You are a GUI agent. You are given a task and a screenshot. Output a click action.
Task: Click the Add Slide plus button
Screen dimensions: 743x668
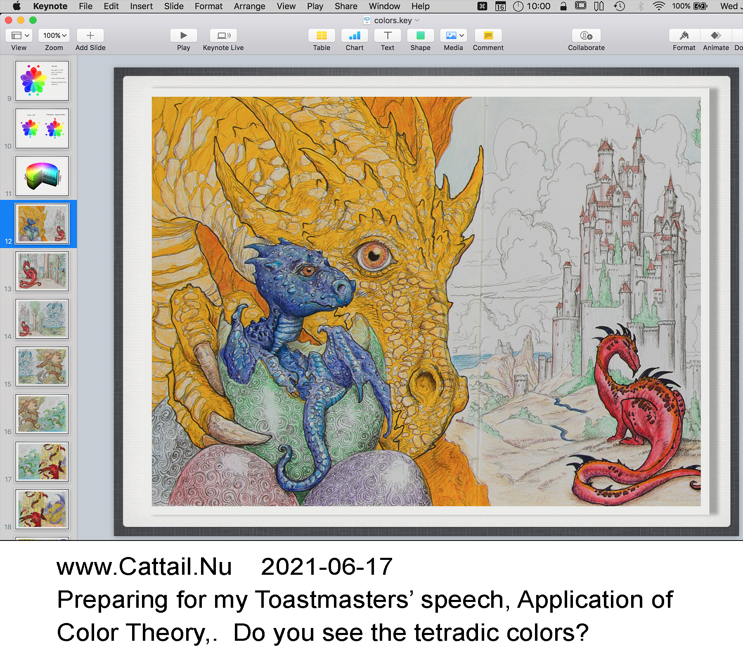(90, 35)
